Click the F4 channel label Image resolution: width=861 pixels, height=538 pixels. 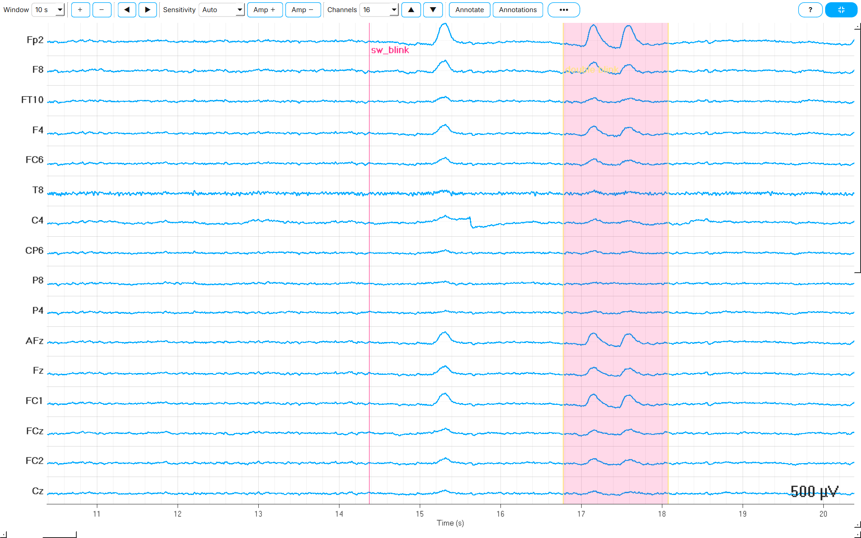(x=38, y=130)
